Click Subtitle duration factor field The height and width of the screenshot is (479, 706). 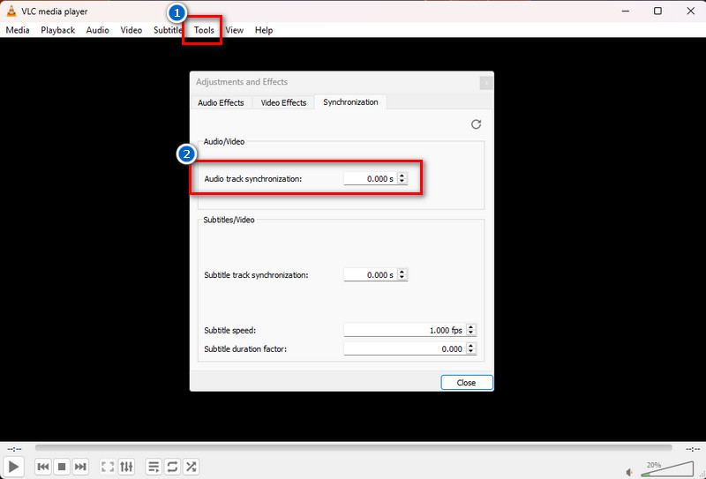pyautogui.click(x=404, y=349)
